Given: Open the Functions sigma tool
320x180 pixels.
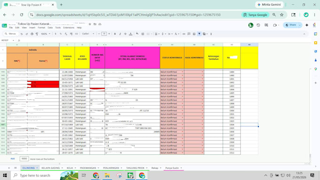Looking at the screenshot, I should point(211,34).
